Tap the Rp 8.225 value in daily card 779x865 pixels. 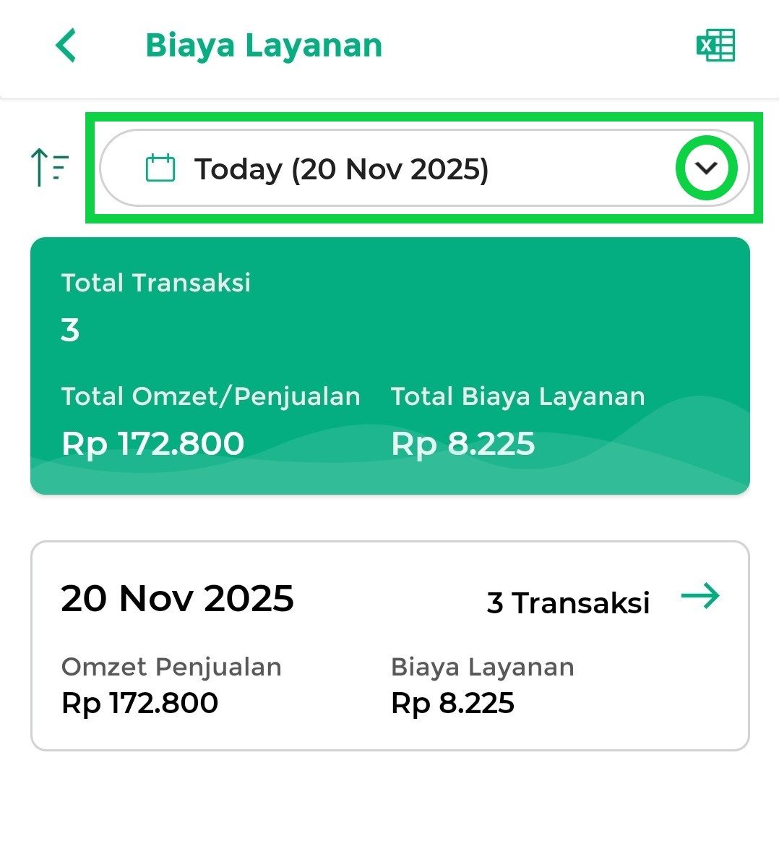click(x=452, y=703)
